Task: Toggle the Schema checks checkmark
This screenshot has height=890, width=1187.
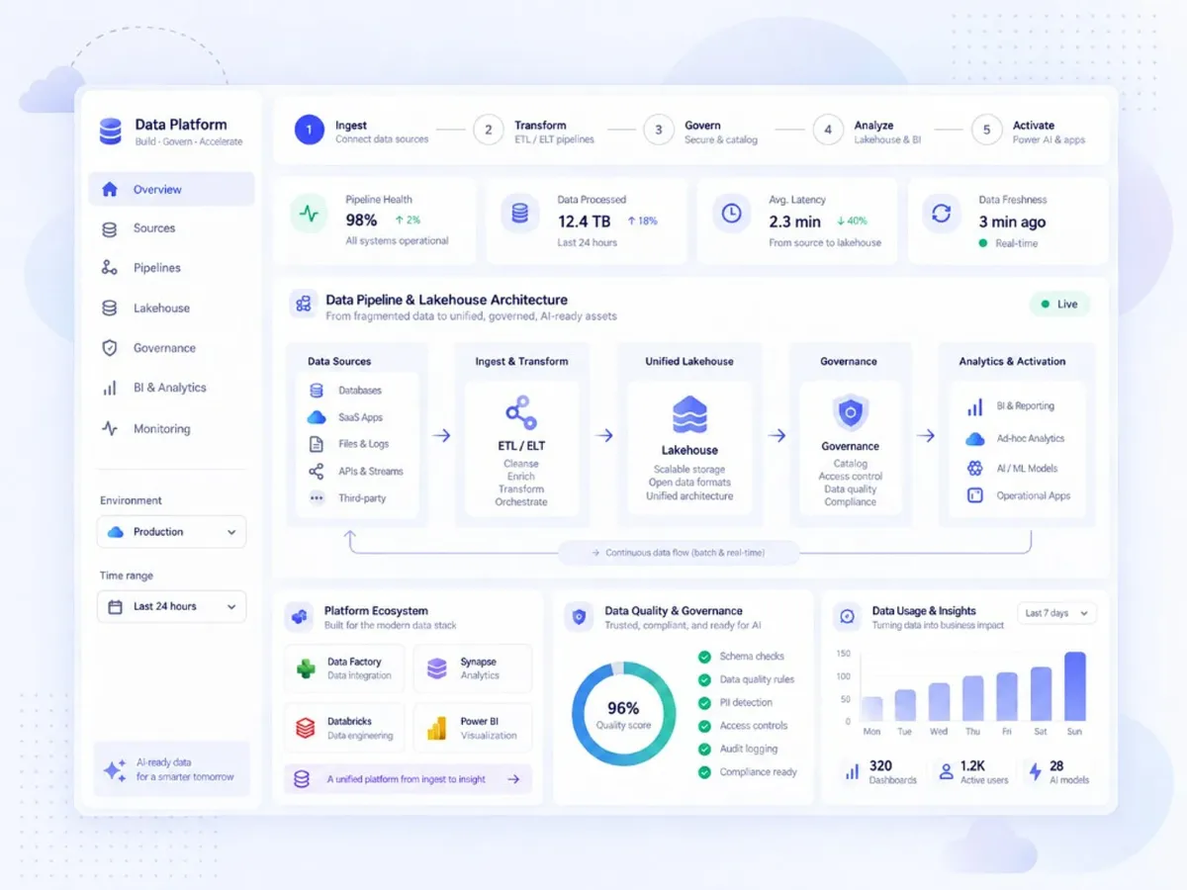Action: click(704, 657)
